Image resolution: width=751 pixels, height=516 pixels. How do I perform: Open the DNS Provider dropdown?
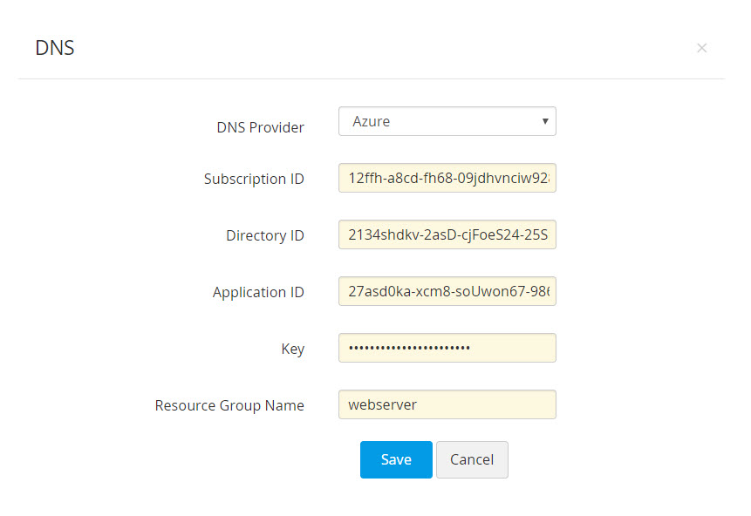pyautogui.click(x=447, y=121)
